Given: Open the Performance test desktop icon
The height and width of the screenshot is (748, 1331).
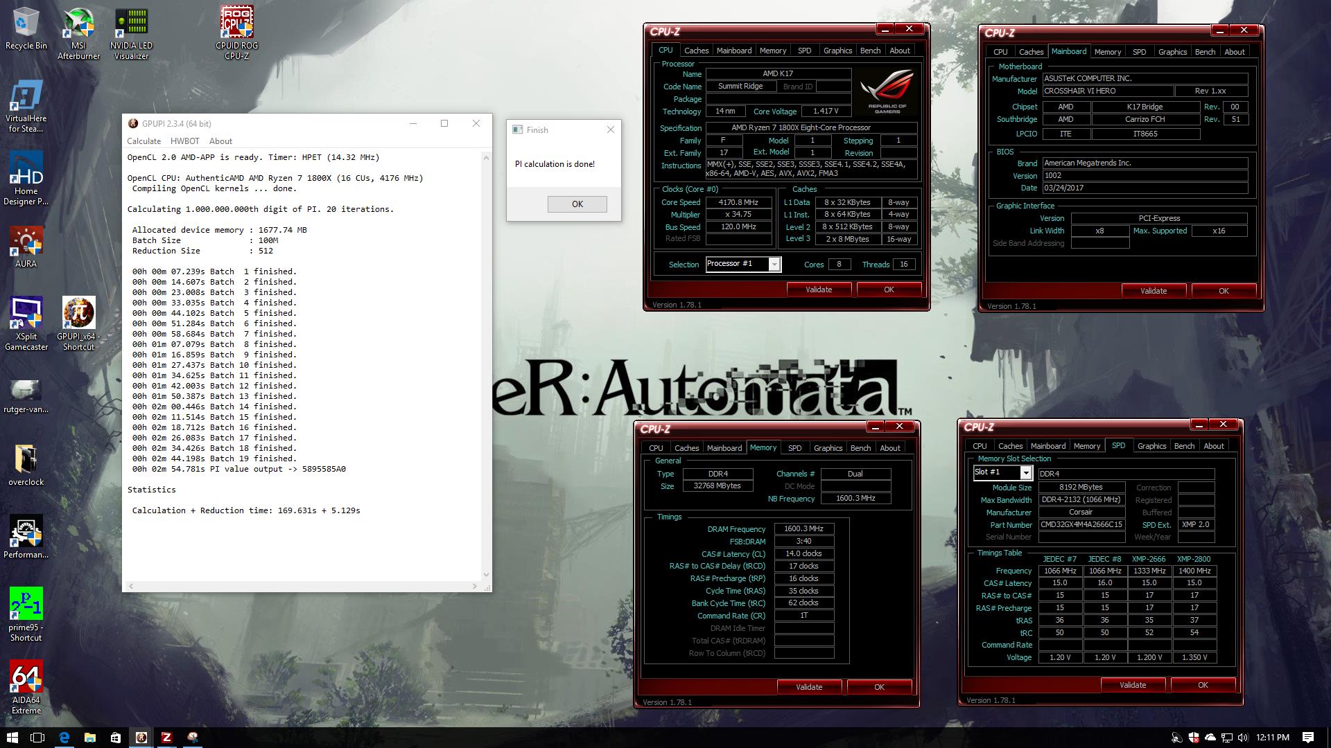Looking at the screenshot, I should pos(26,537).
